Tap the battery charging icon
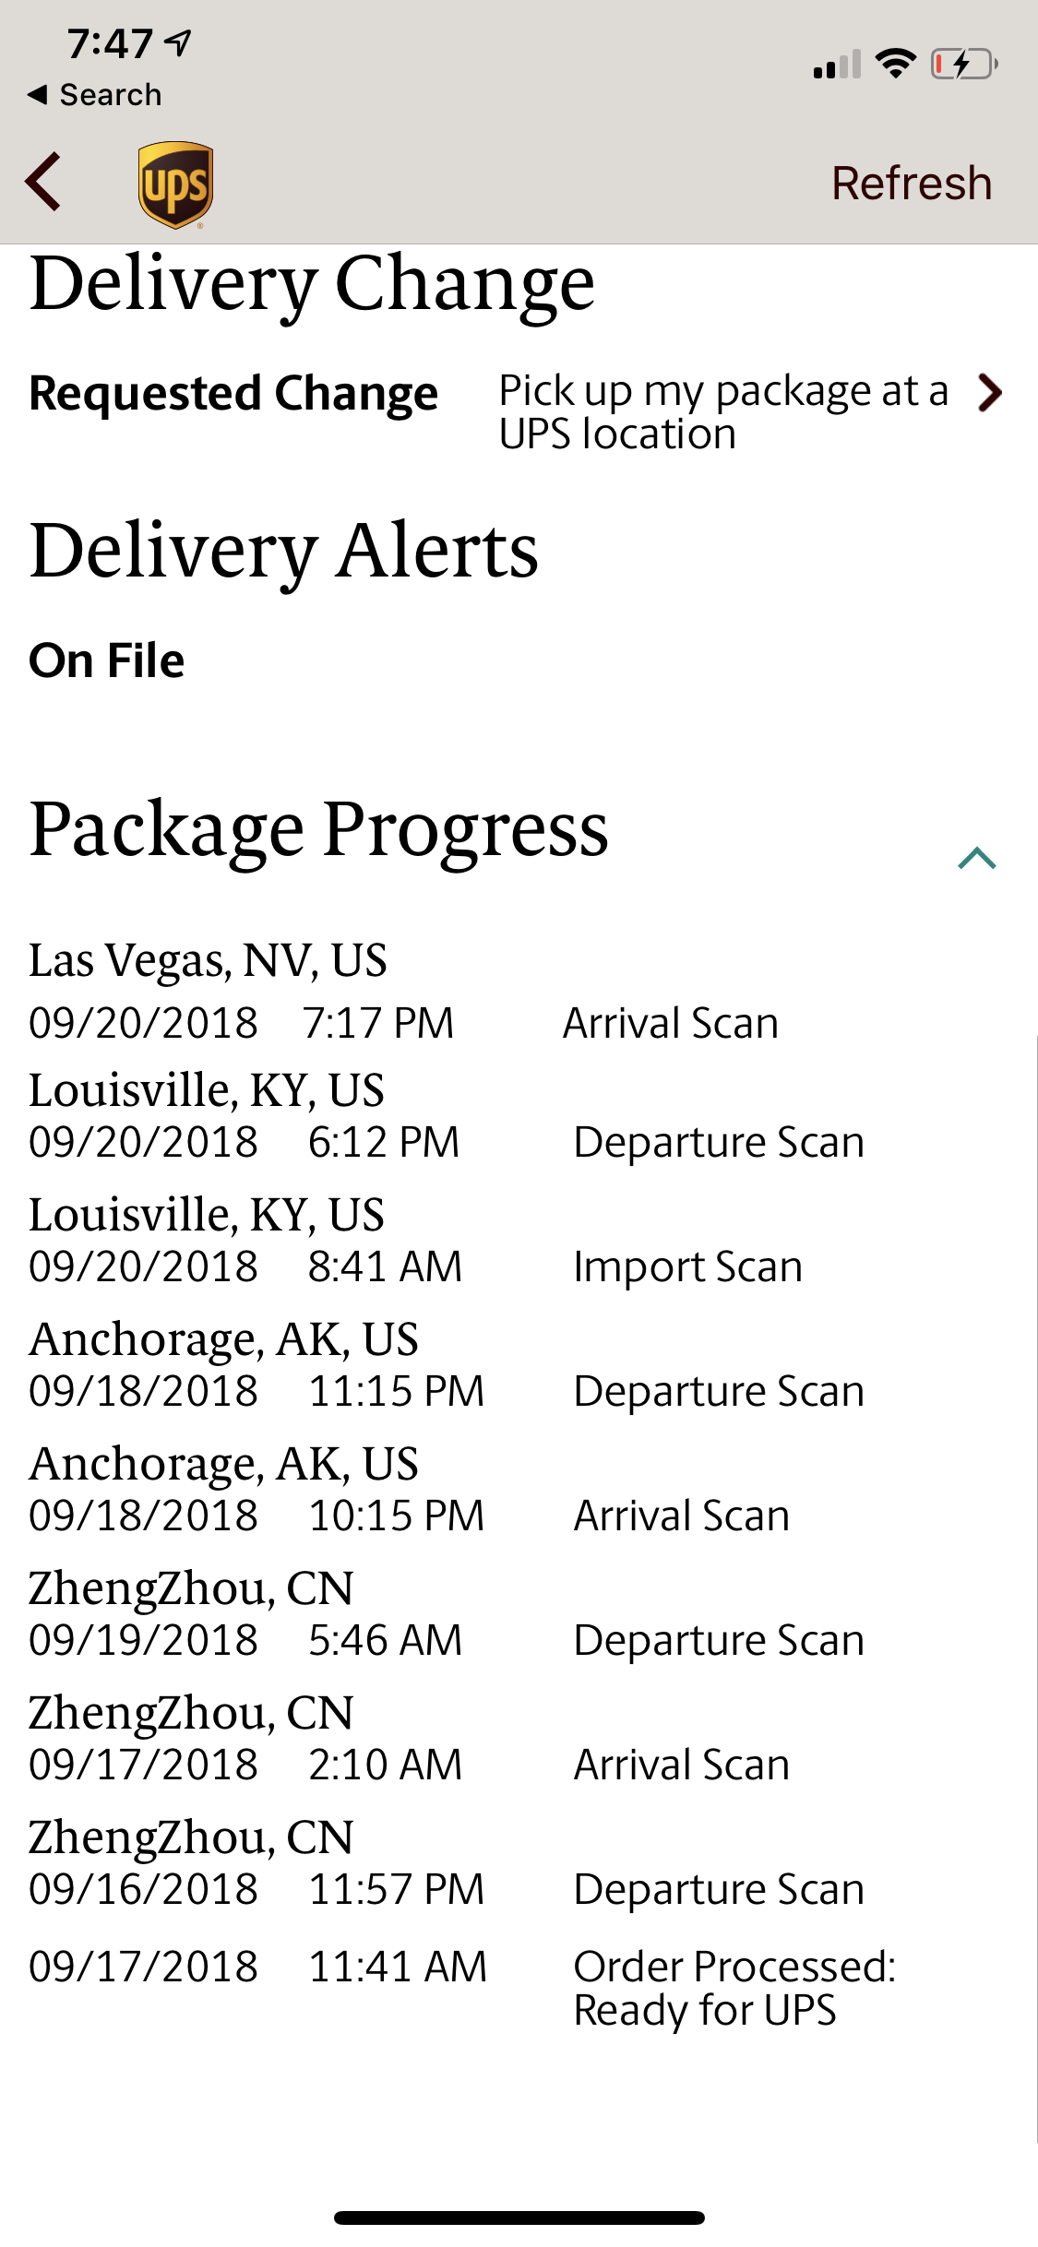The width and height of the screenshot is (1038, 2247). click(964, 64)
